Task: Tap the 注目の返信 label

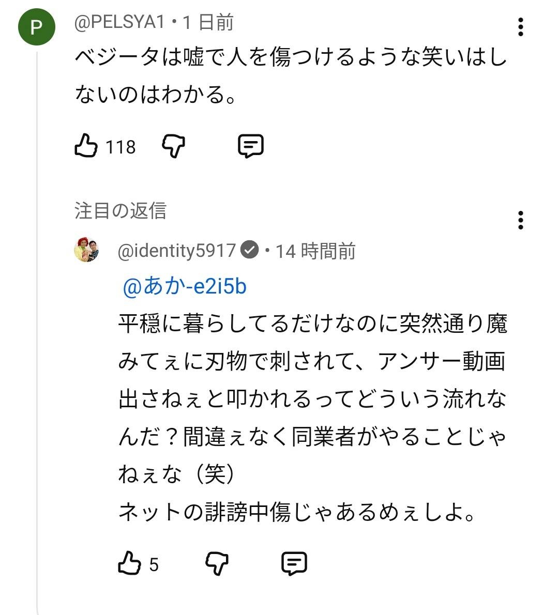Action: pos(120,211)
